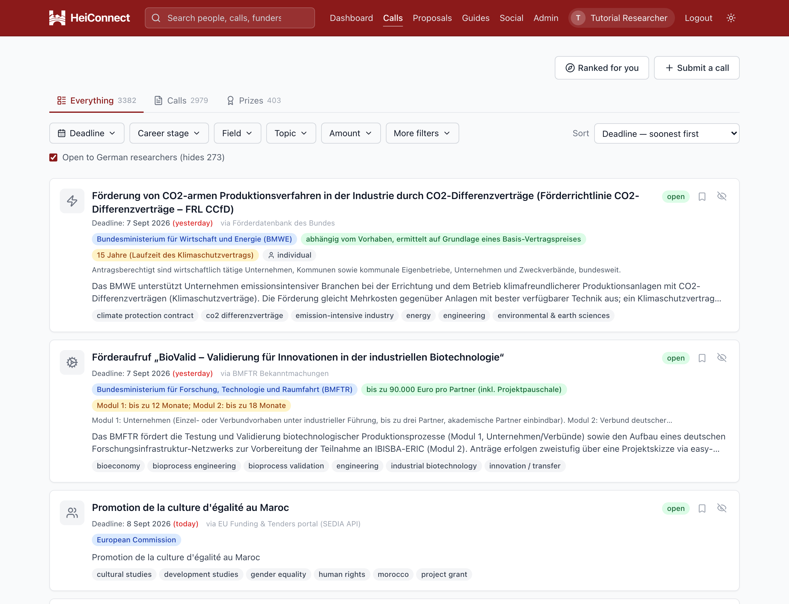Open Promotion de la culture d'égalité au Maroc title

(190, 508)
